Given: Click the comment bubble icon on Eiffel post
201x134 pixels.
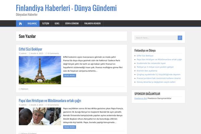Looking at the screenshot, I should click(47, 53).
